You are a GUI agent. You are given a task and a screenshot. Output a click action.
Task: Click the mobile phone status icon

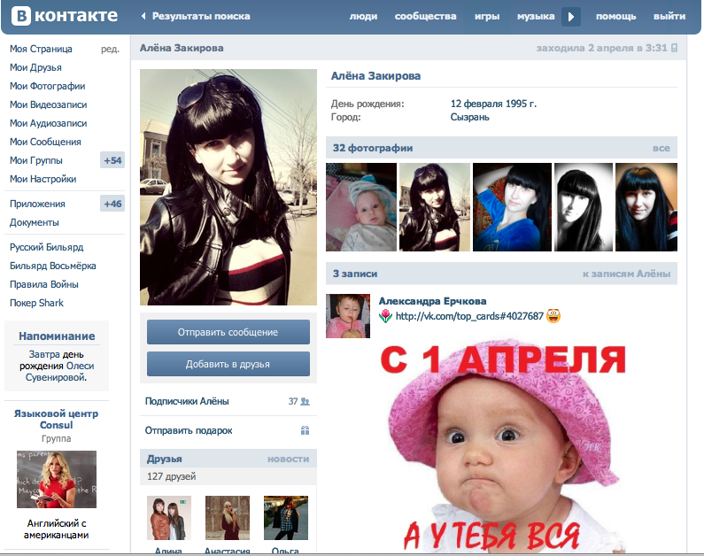pos(675,48)
